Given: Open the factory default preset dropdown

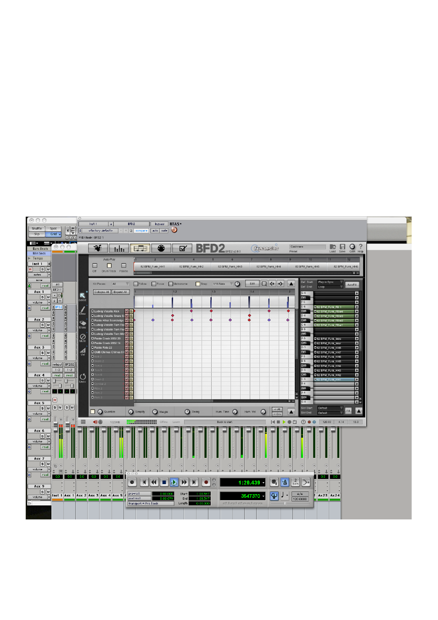Looking at the screenshot, I should point(101,231).
